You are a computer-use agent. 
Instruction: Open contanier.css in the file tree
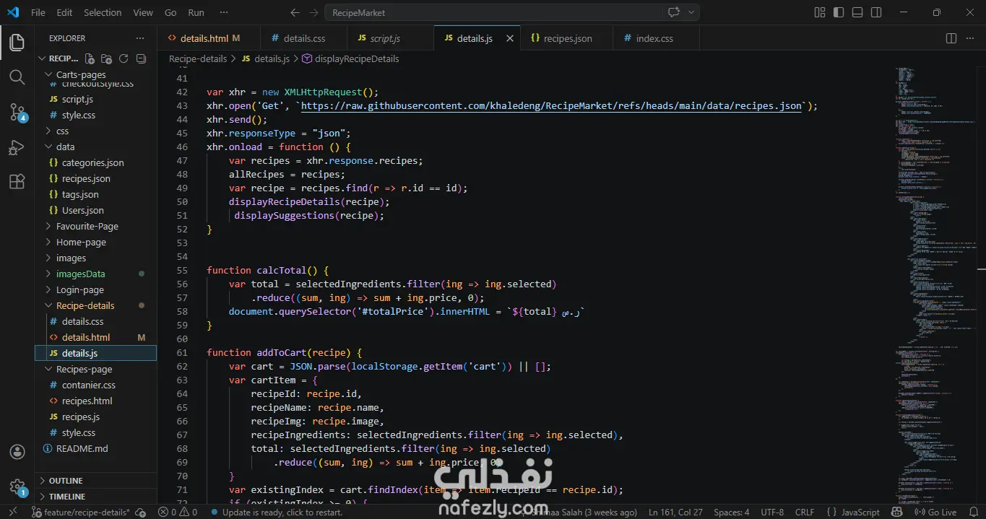click(x=88, y=385)
